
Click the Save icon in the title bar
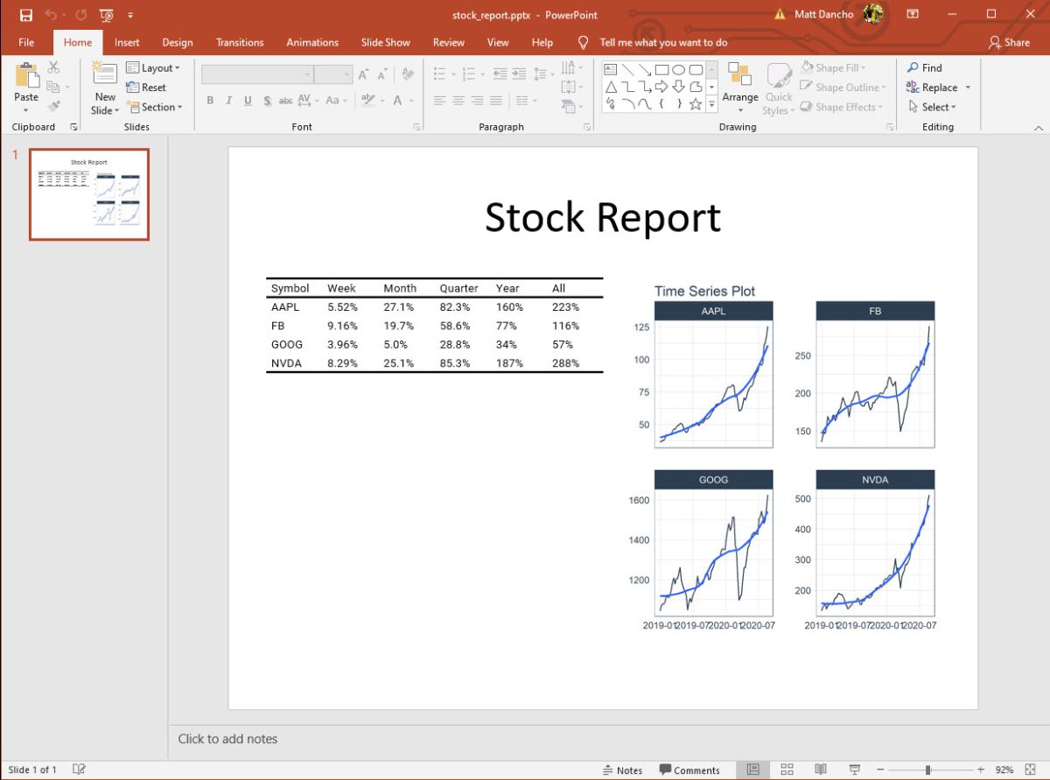(x=26, y=15)
